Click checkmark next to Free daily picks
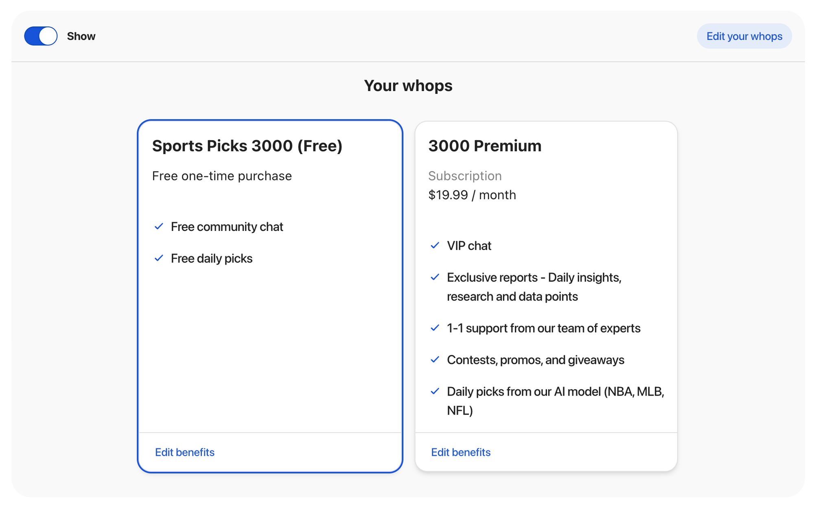 pos(159,258)
